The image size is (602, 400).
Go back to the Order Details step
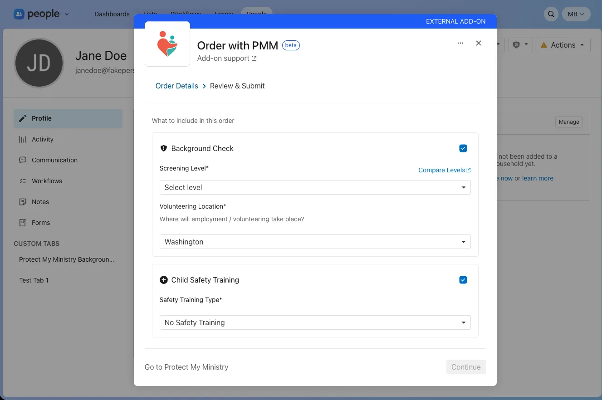(x=176, y=86)
